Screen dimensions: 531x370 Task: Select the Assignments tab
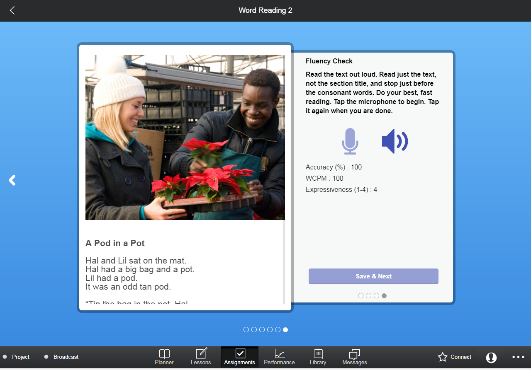click(239, 357)
